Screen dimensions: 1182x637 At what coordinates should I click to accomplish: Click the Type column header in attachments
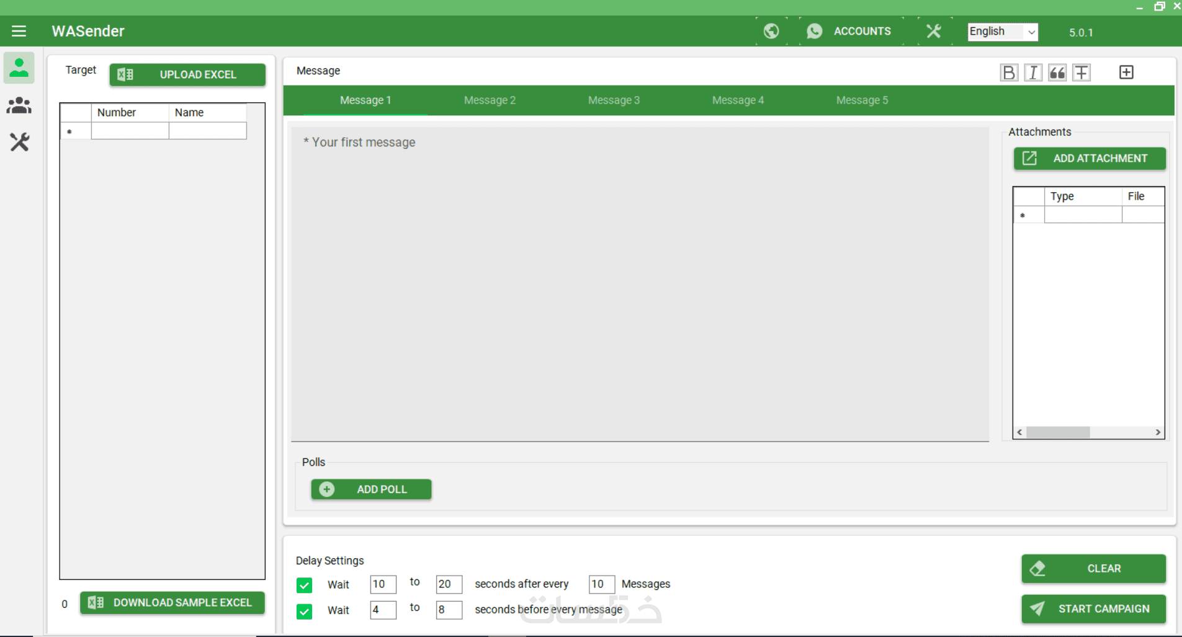click(x=1083, y=197)
